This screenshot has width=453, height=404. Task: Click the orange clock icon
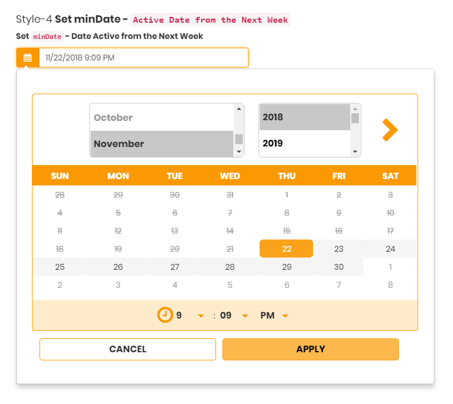click(x=165, y=315)
